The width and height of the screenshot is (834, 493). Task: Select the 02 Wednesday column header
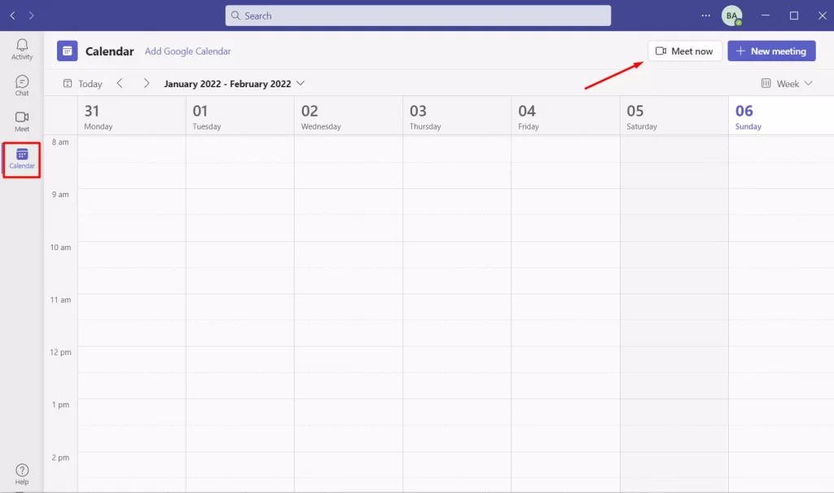[x=349, y=116]
